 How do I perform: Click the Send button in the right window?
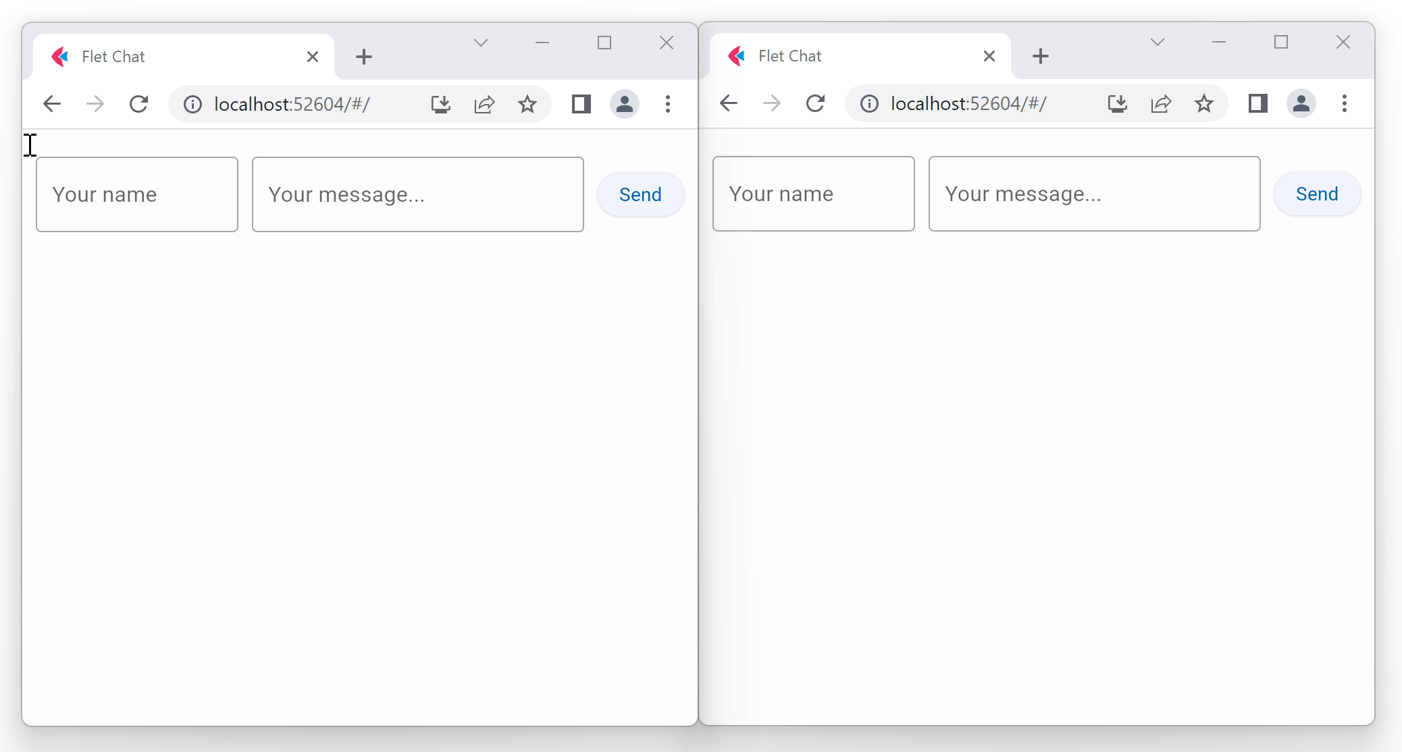click(1317, 194)
